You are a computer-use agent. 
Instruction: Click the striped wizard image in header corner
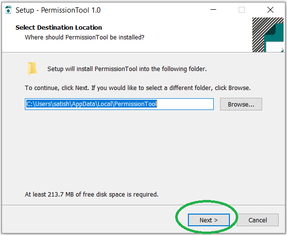[x=268, y=35]
